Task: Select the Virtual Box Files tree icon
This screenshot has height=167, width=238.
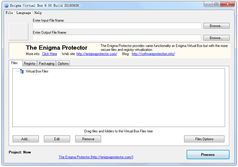Action: point(22,71)
